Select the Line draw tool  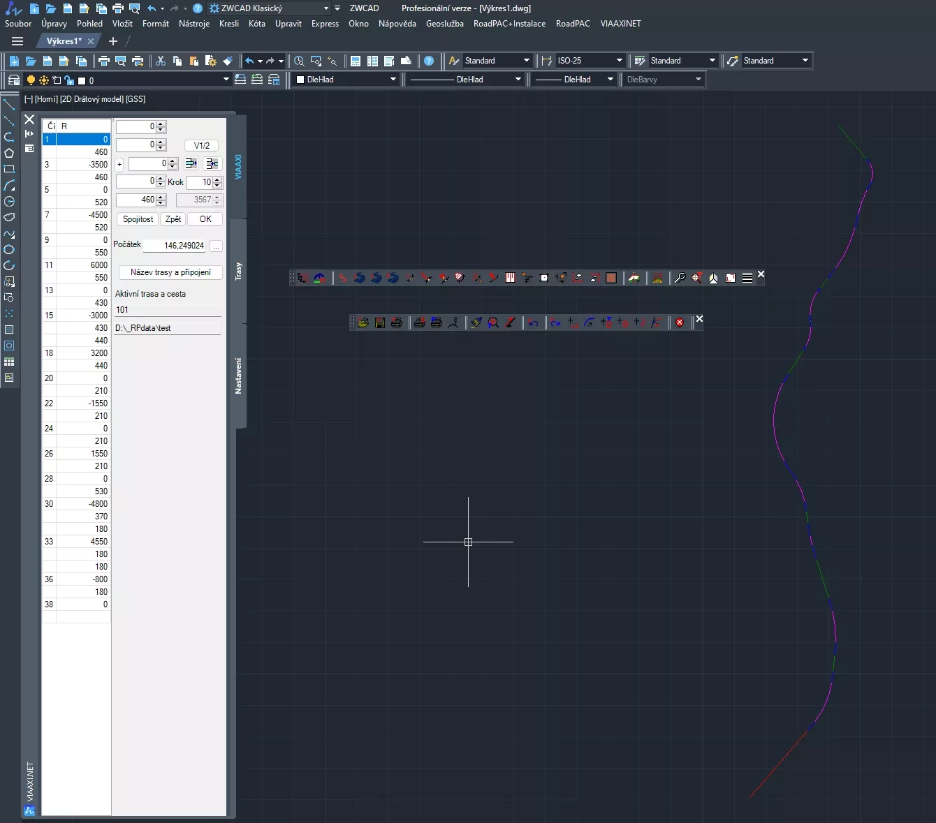pyautogui.click(x=9, y=105)
